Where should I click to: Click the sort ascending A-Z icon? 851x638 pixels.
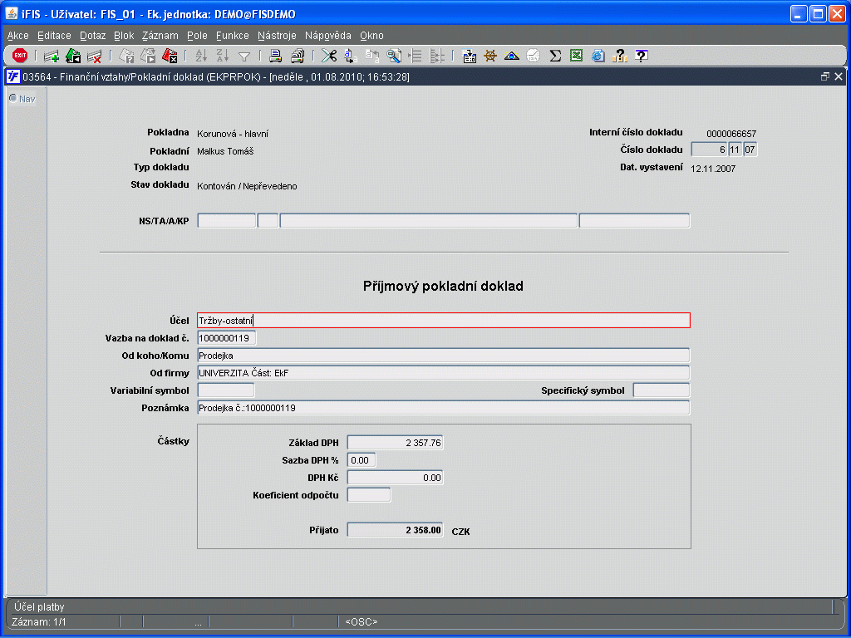pos(200,56)
